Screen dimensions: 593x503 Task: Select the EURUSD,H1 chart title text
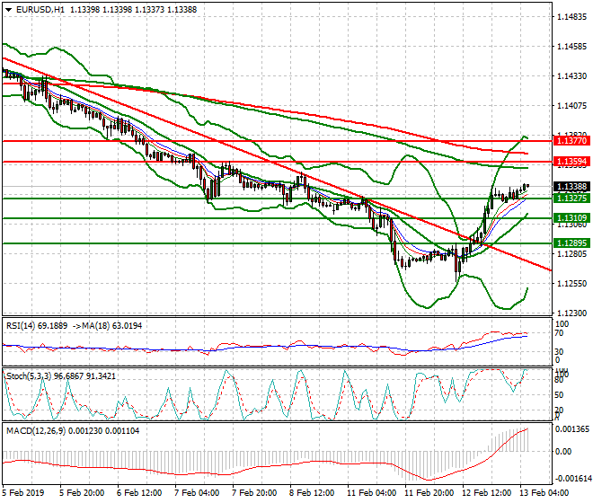(x=40, y=10)
